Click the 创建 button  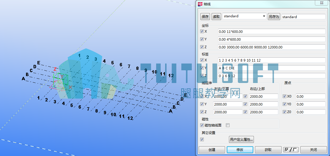click(x=212, y=150)
